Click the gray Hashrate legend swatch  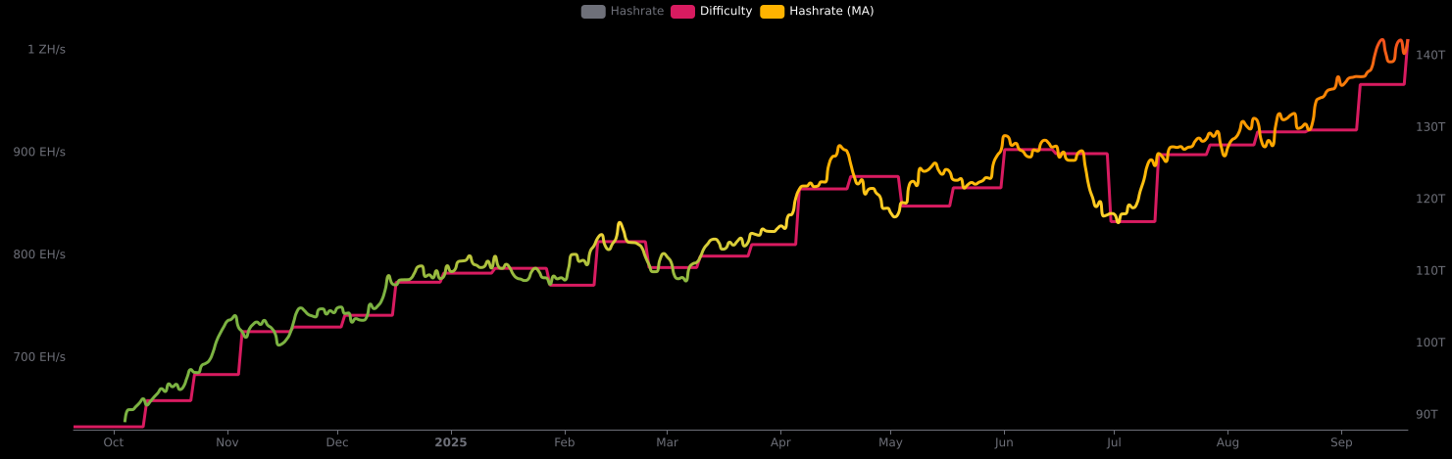tap(593, 12)
